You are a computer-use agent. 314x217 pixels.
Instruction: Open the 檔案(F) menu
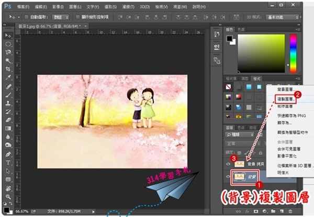click(23, 7)
